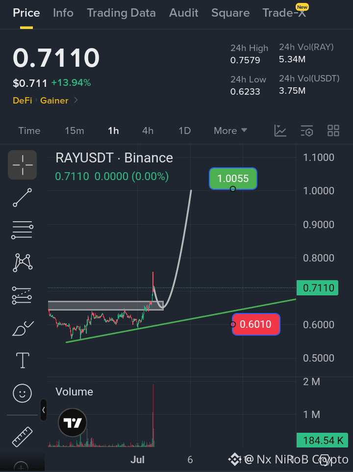Screen dimensions: 353x472
Task: Select the 15m timeframe
Action: [74, 131]
